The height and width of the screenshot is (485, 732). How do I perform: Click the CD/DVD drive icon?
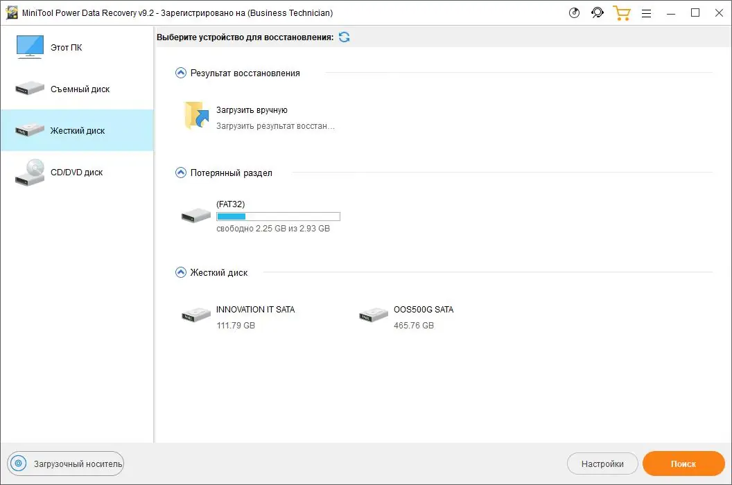coord(29,173)
